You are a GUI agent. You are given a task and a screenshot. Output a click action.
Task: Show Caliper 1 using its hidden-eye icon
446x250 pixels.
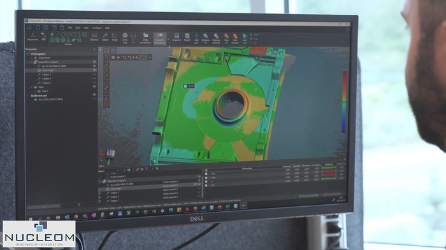94,74
